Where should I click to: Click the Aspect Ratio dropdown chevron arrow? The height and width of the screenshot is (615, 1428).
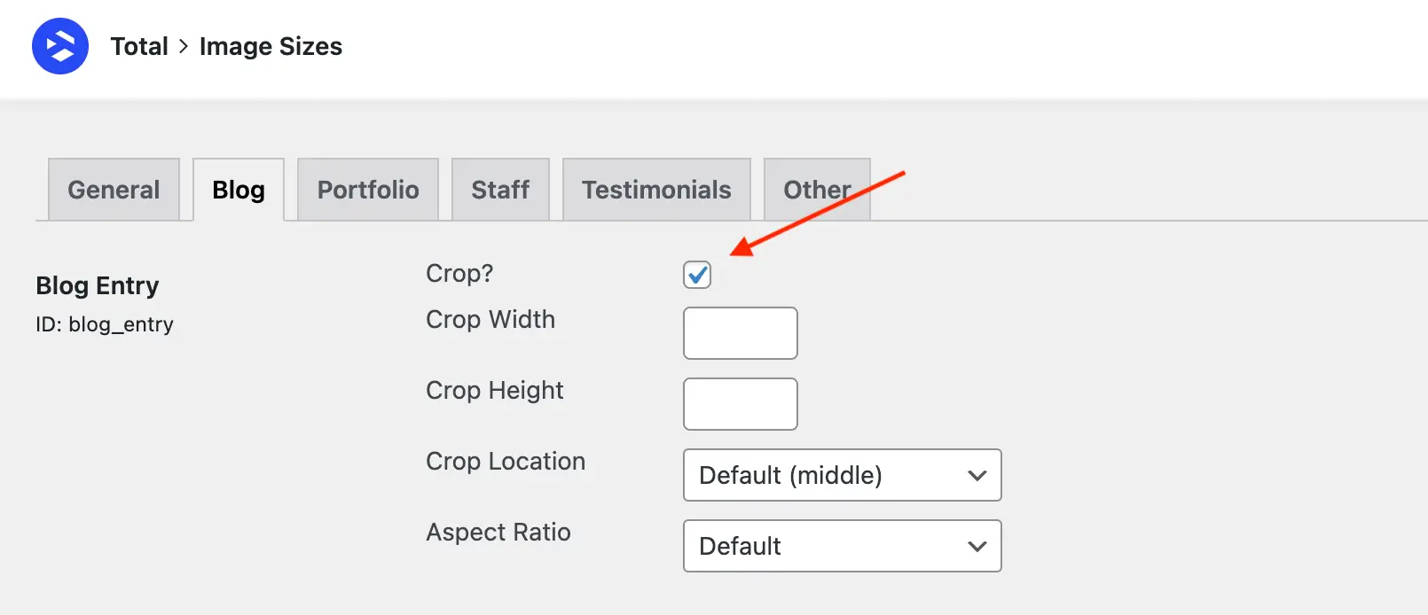(977, 547)
